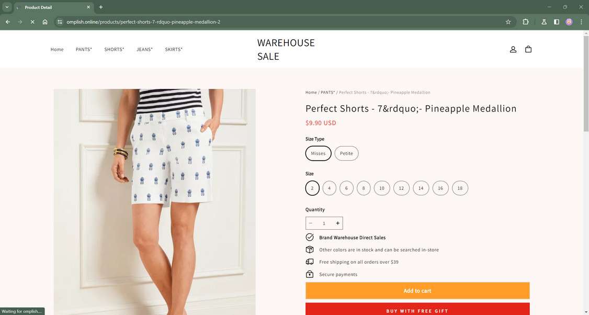Viewport: 589px width, 315px height.
Task: Pick size 18 option
Action: pyautogui.click(x=460, y=188)
